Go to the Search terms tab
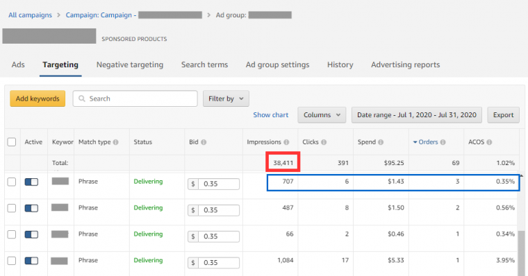This screenshot has height=276, width=528. click(x=205, y=64)
